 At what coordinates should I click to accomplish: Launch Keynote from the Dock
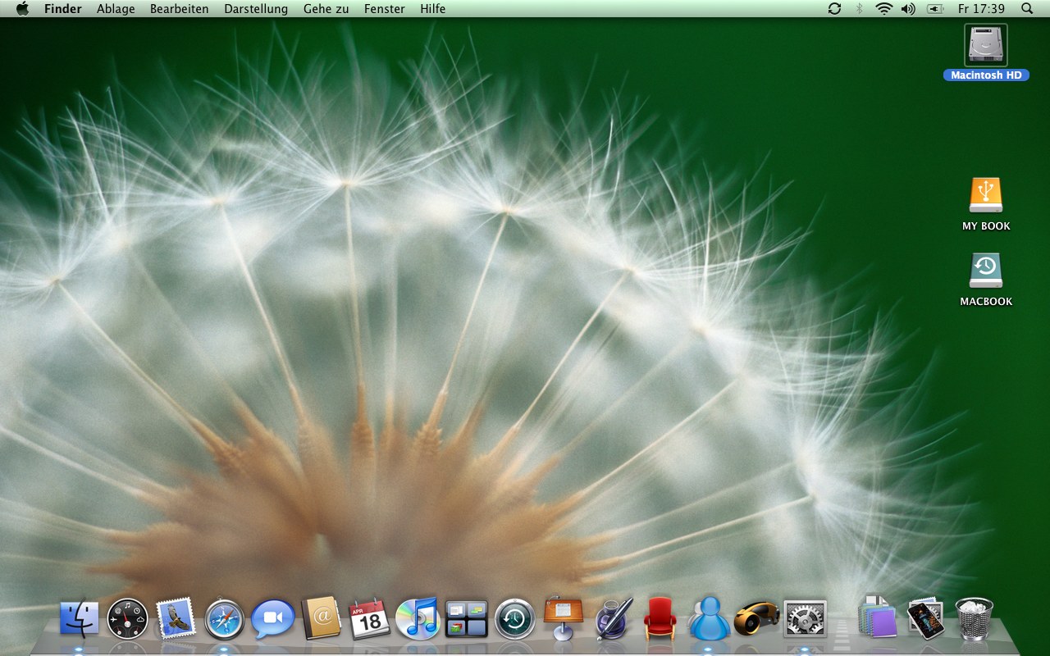(x=564, y=618)
